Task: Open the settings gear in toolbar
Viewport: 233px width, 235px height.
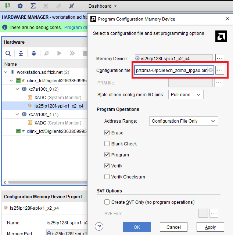Action: point(20,6)
